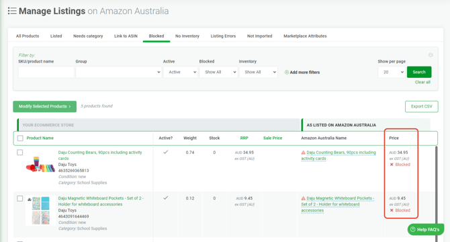Screen dimensions: 450x242
Task: Click the green Search button
Action: (419, 72)
